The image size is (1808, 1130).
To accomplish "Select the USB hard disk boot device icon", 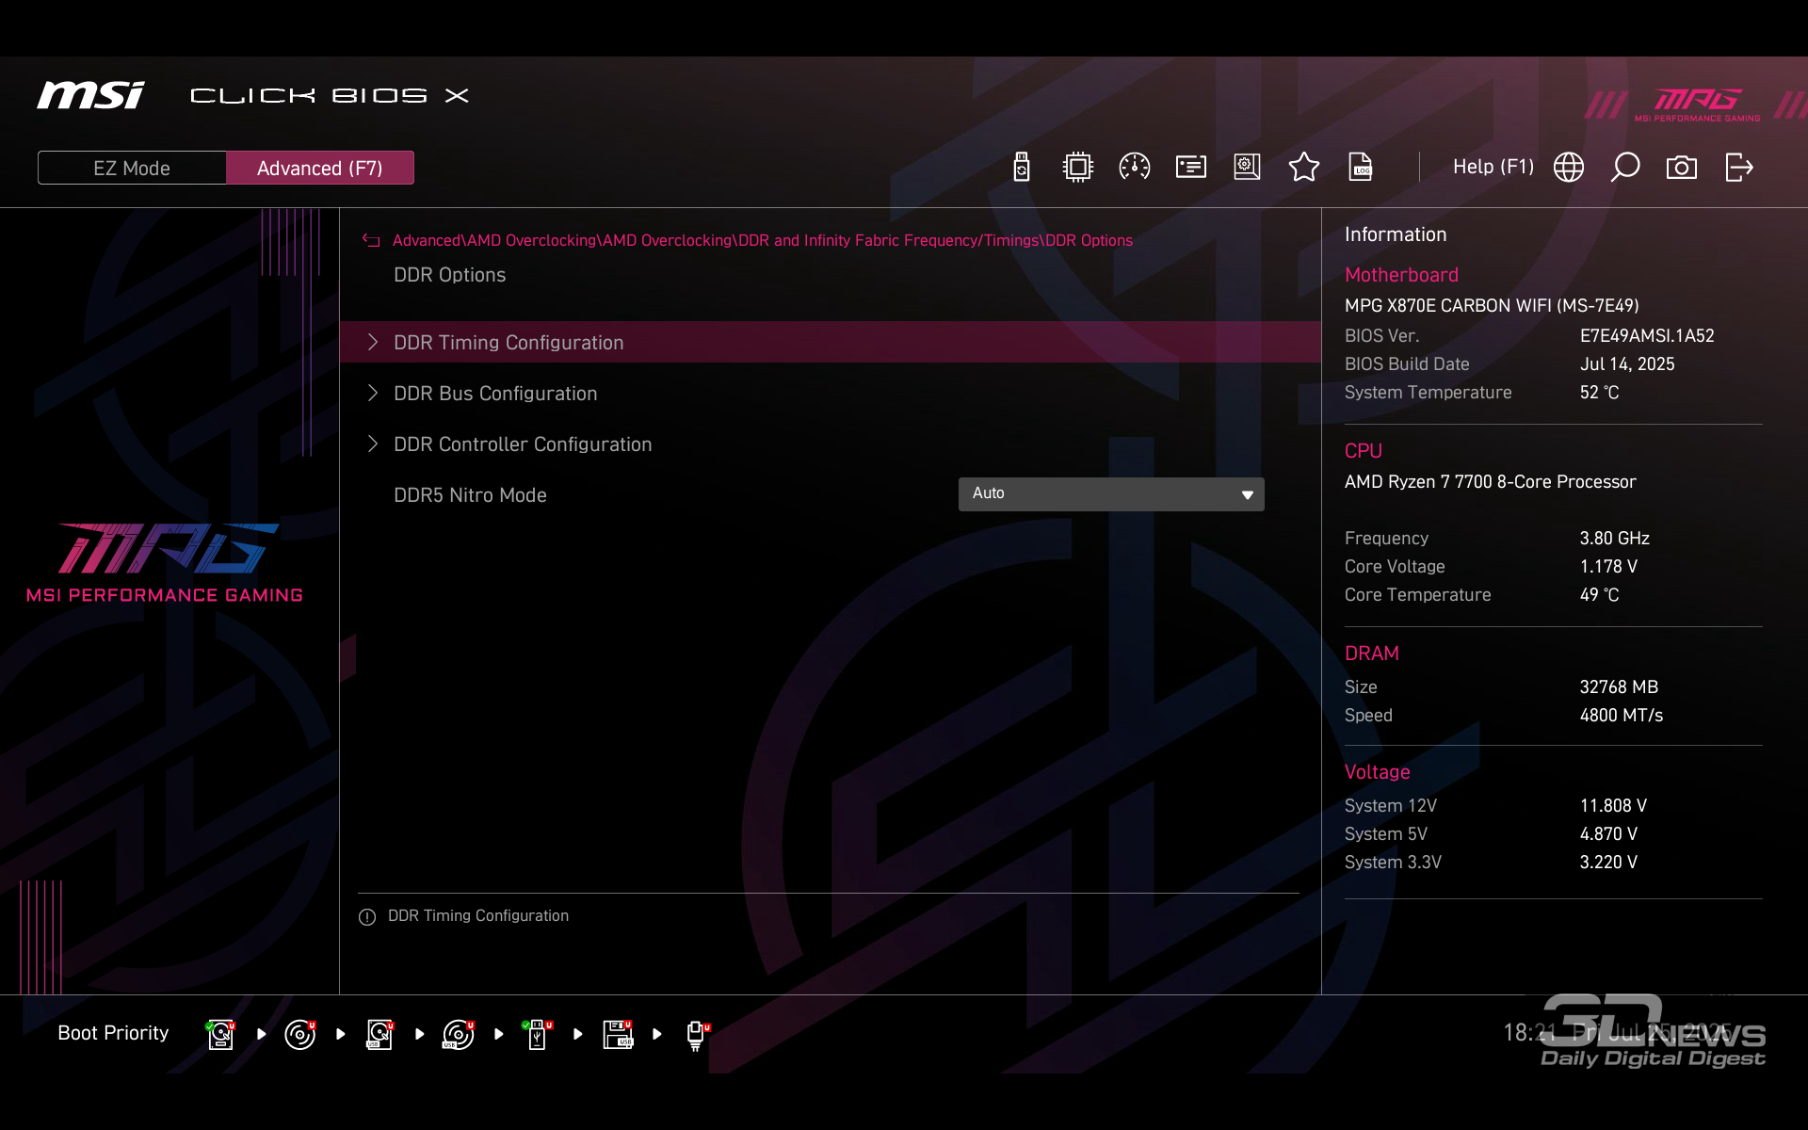I will pyautogui.click(x=379, y=1034).
